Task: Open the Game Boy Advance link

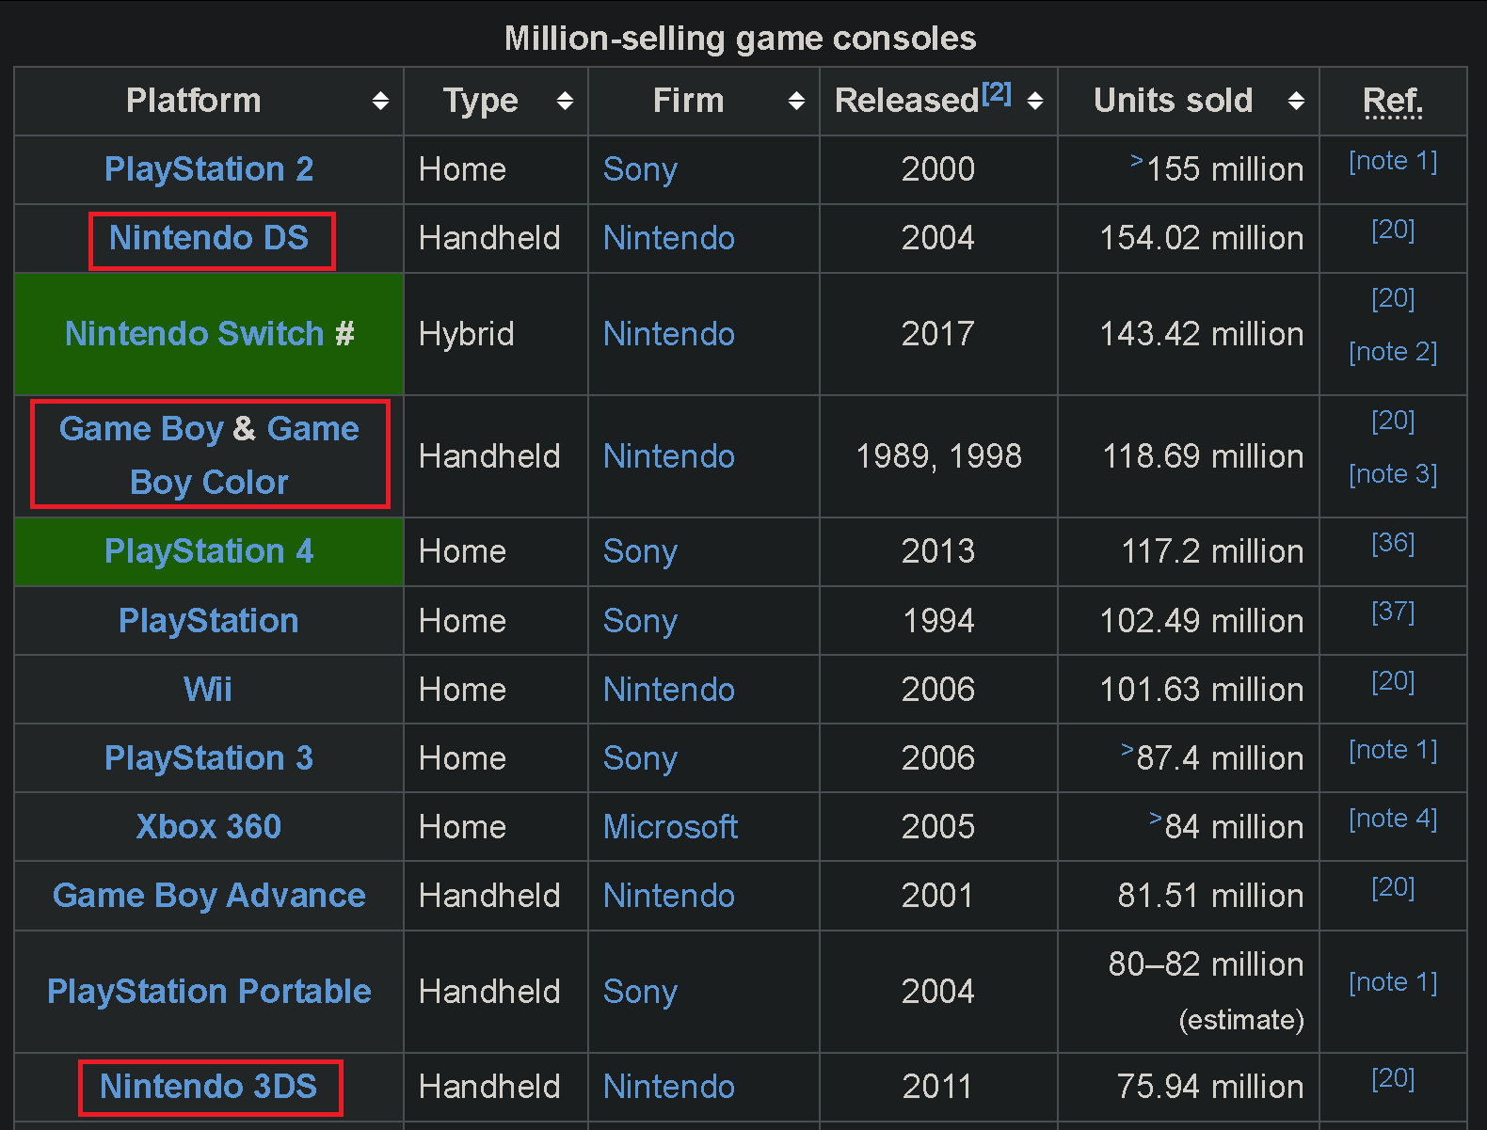Action: coord(209,896)
